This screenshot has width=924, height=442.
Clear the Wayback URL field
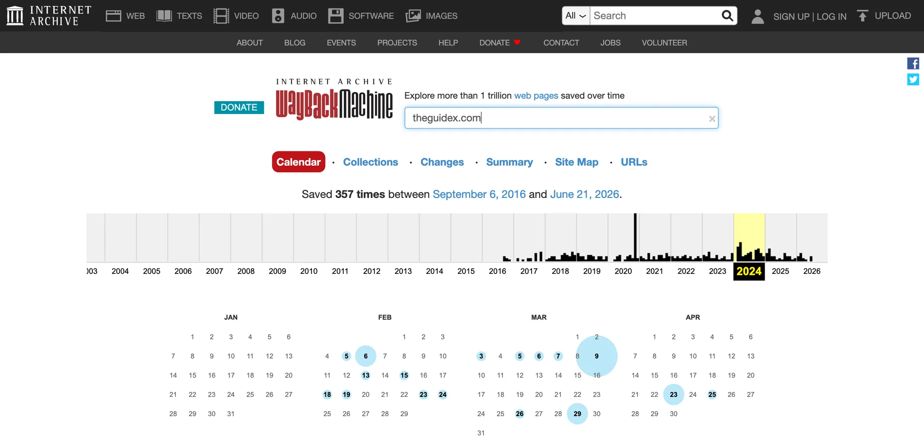[712, 119]
